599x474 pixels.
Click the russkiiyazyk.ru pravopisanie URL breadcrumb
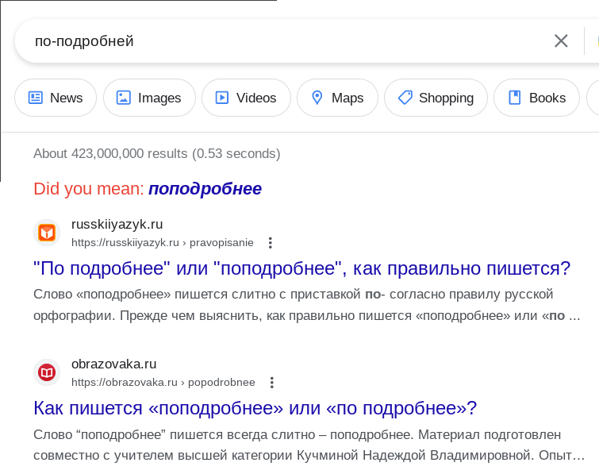click(163, 243)
